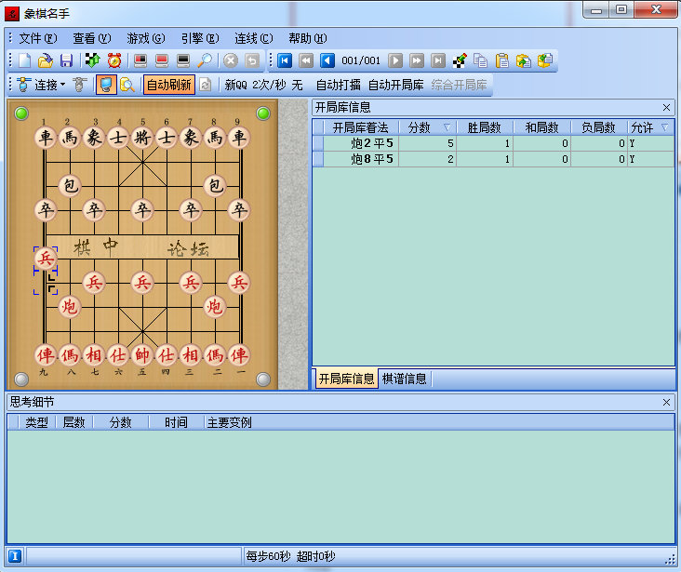
Task: Toggle 自动开局库 option
Action: [395, 85]
